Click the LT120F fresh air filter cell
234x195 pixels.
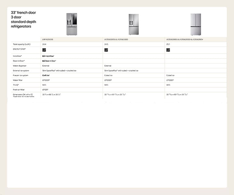point(45,90)
